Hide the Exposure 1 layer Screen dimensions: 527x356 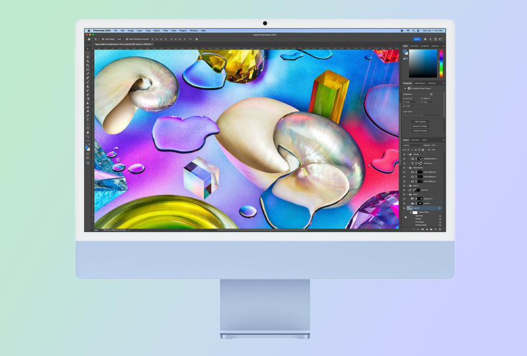tap(404, 199)
